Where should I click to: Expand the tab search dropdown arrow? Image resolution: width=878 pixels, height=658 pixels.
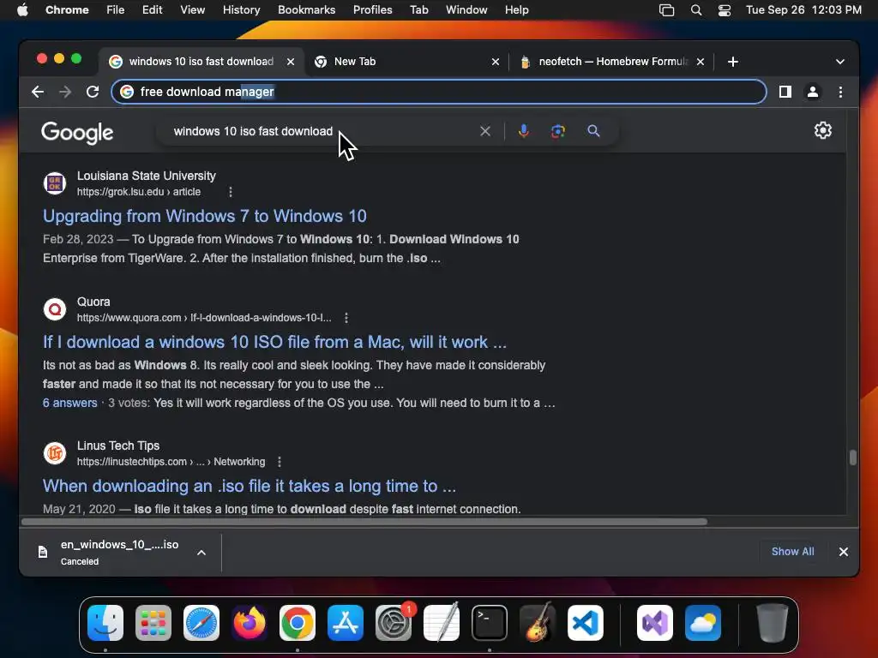(840, 62)
